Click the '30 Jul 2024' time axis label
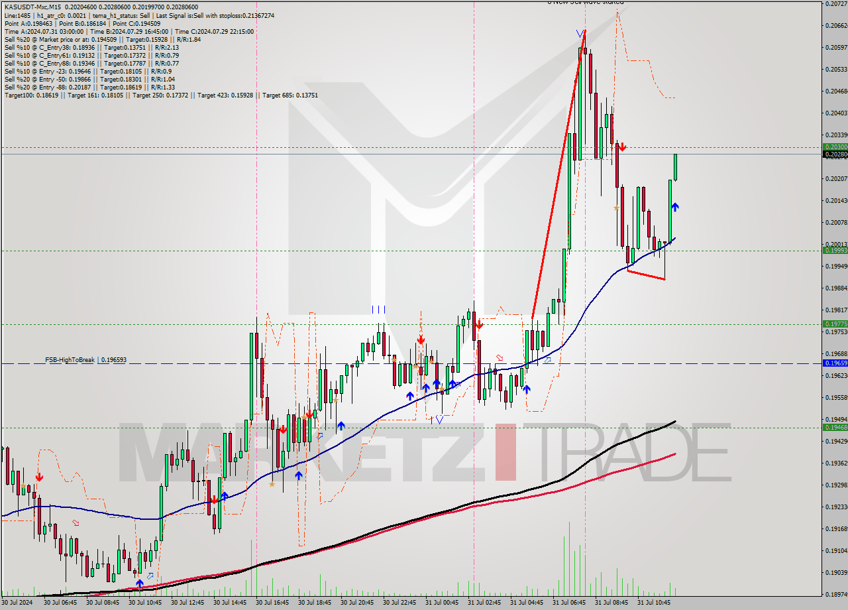 [18, 603]
